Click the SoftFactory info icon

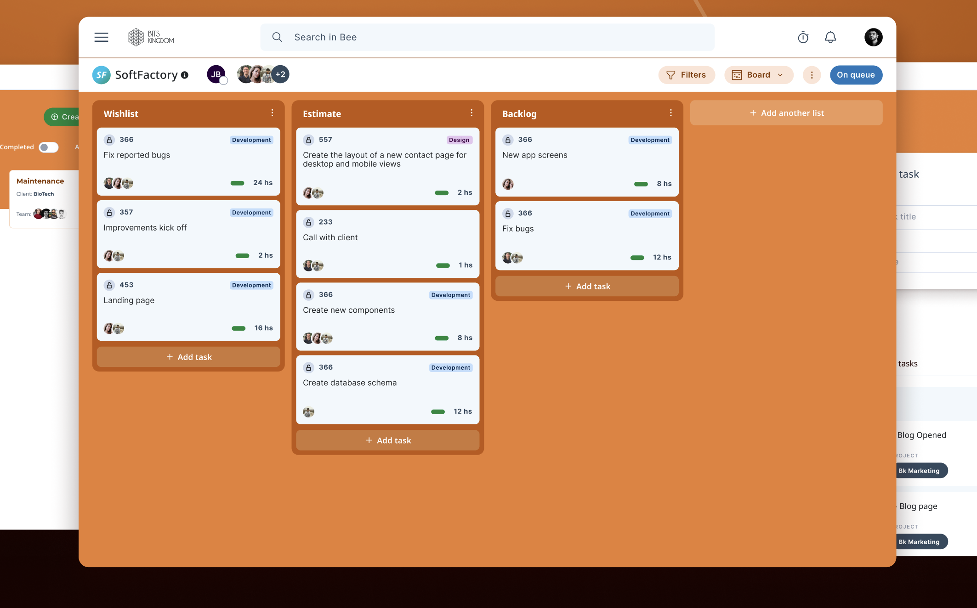click(185, 75)
